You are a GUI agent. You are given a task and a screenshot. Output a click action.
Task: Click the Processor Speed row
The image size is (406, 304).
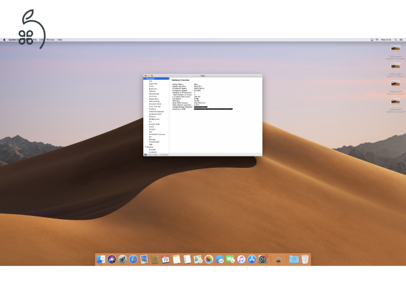click(x=187, y=91)
